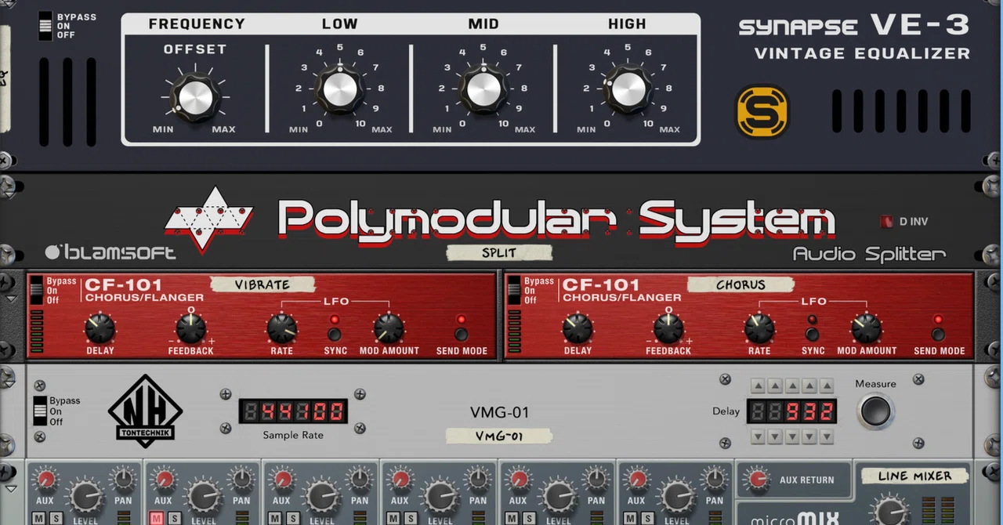Toggle LFO Sync on the CHORUS unit

tap(813, 335)
